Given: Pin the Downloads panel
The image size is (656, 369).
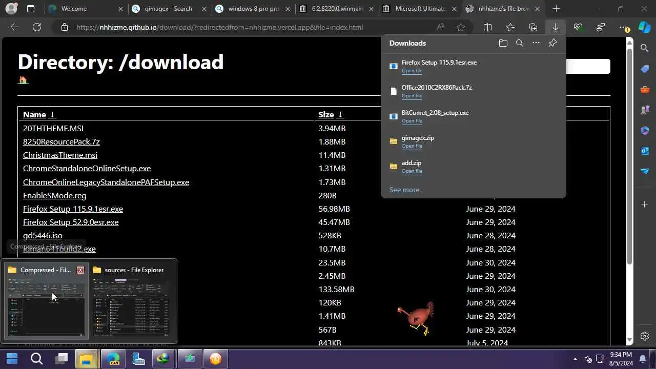Looking at the screenshot, I should click(x=552, y=43).
